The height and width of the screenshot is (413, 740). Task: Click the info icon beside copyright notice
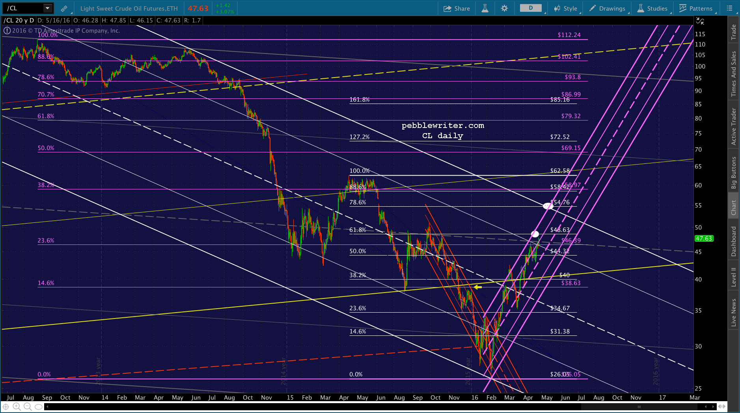tap(7, 31)
